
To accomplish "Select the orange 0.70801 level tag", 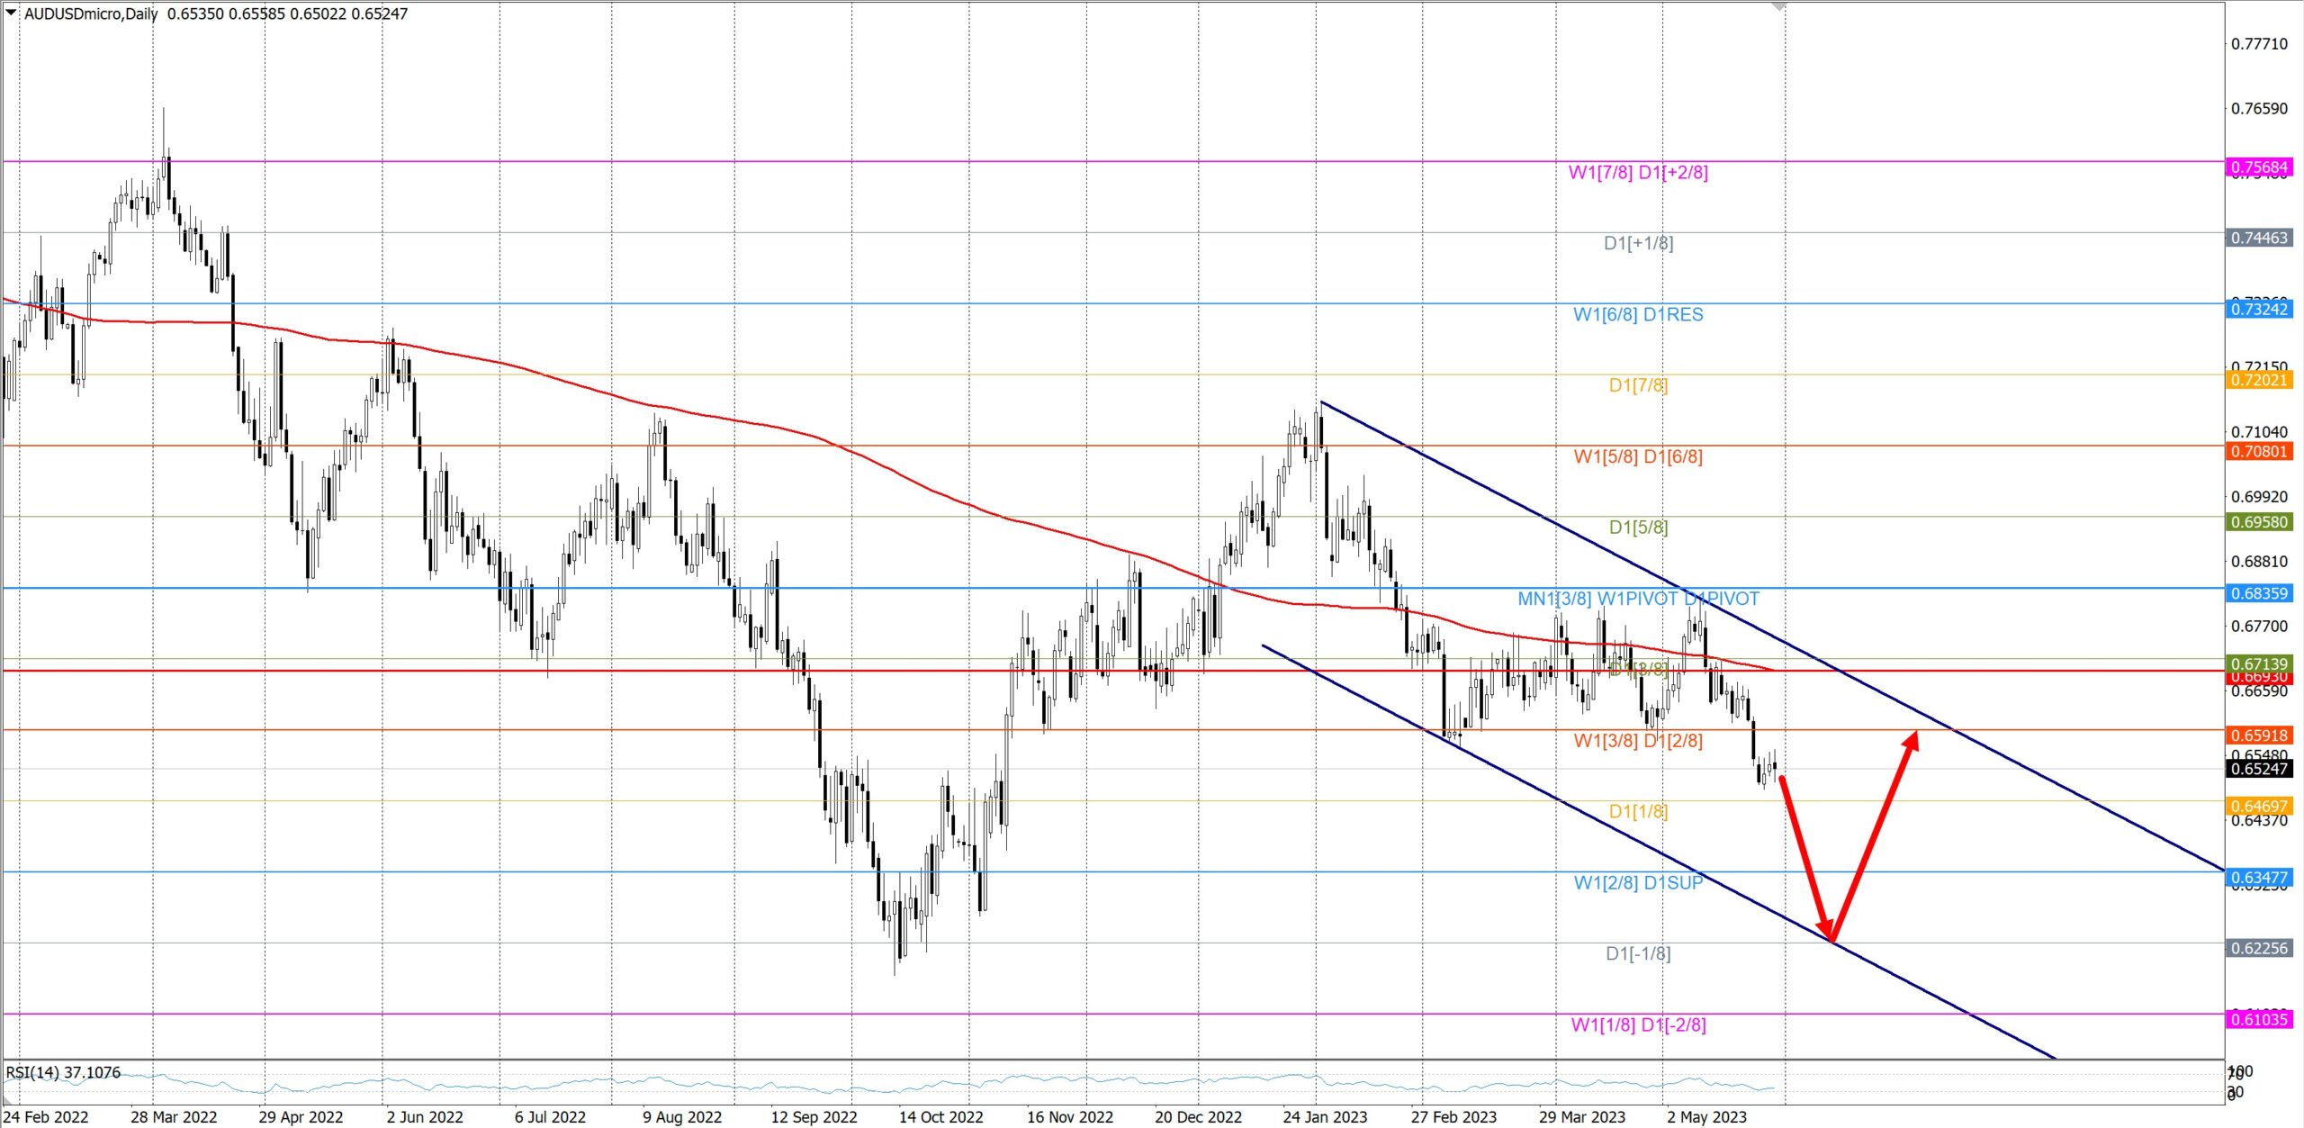I will click(2258, 451).
